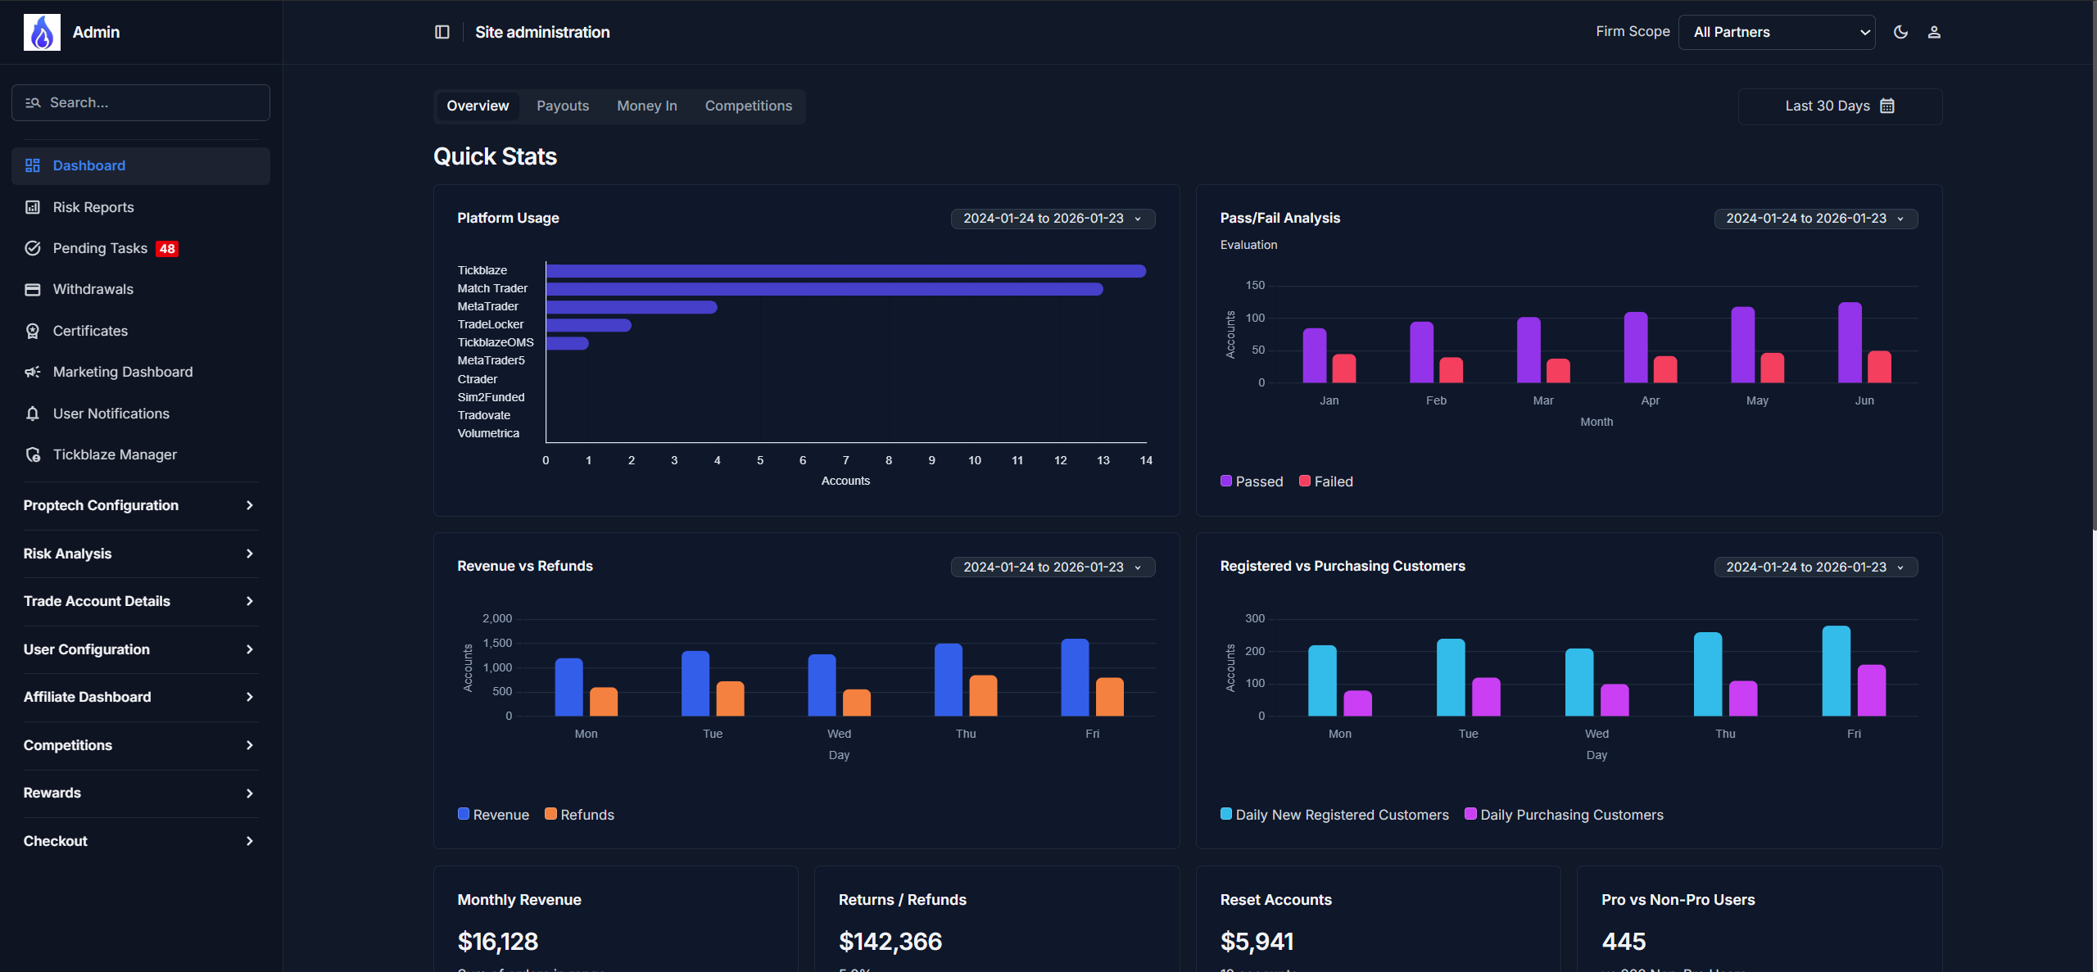Open Marketing Dashboard megaphone icon

click(x=33, y=372)
